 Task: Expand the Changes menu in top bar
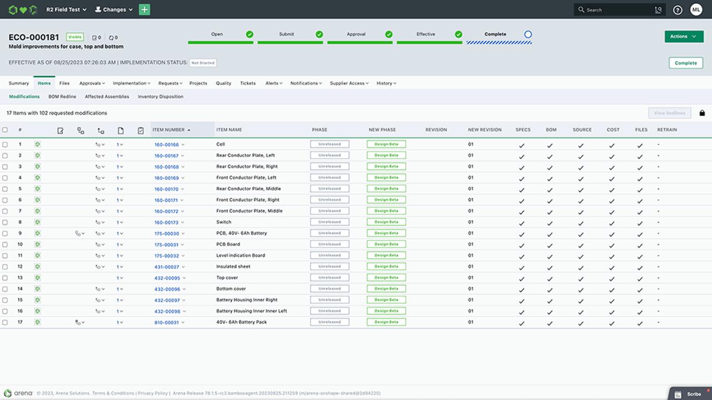113,9
